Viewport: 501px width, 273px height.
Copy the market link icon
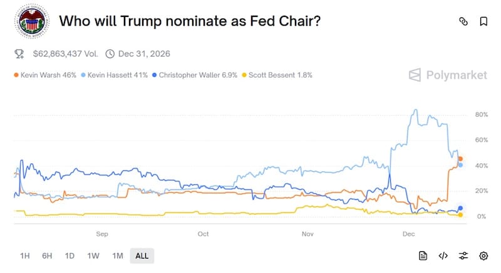[x=463, y=21]
